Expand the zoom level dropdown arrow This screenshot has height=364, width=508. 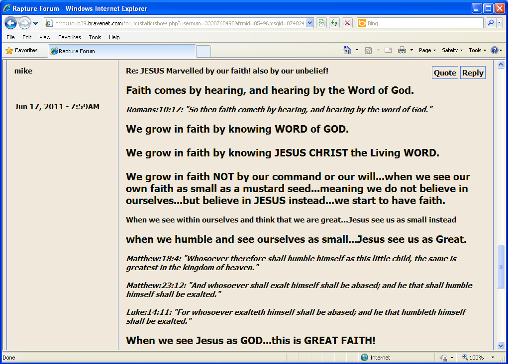point(493,357)
